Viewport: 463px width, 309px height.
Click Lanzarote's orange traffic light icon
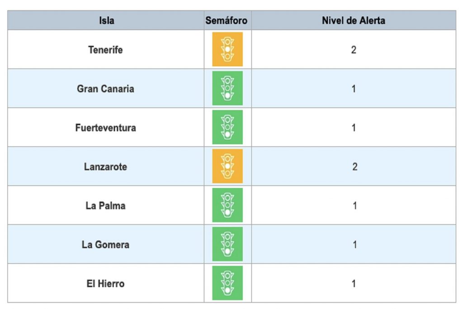(227, 166)
